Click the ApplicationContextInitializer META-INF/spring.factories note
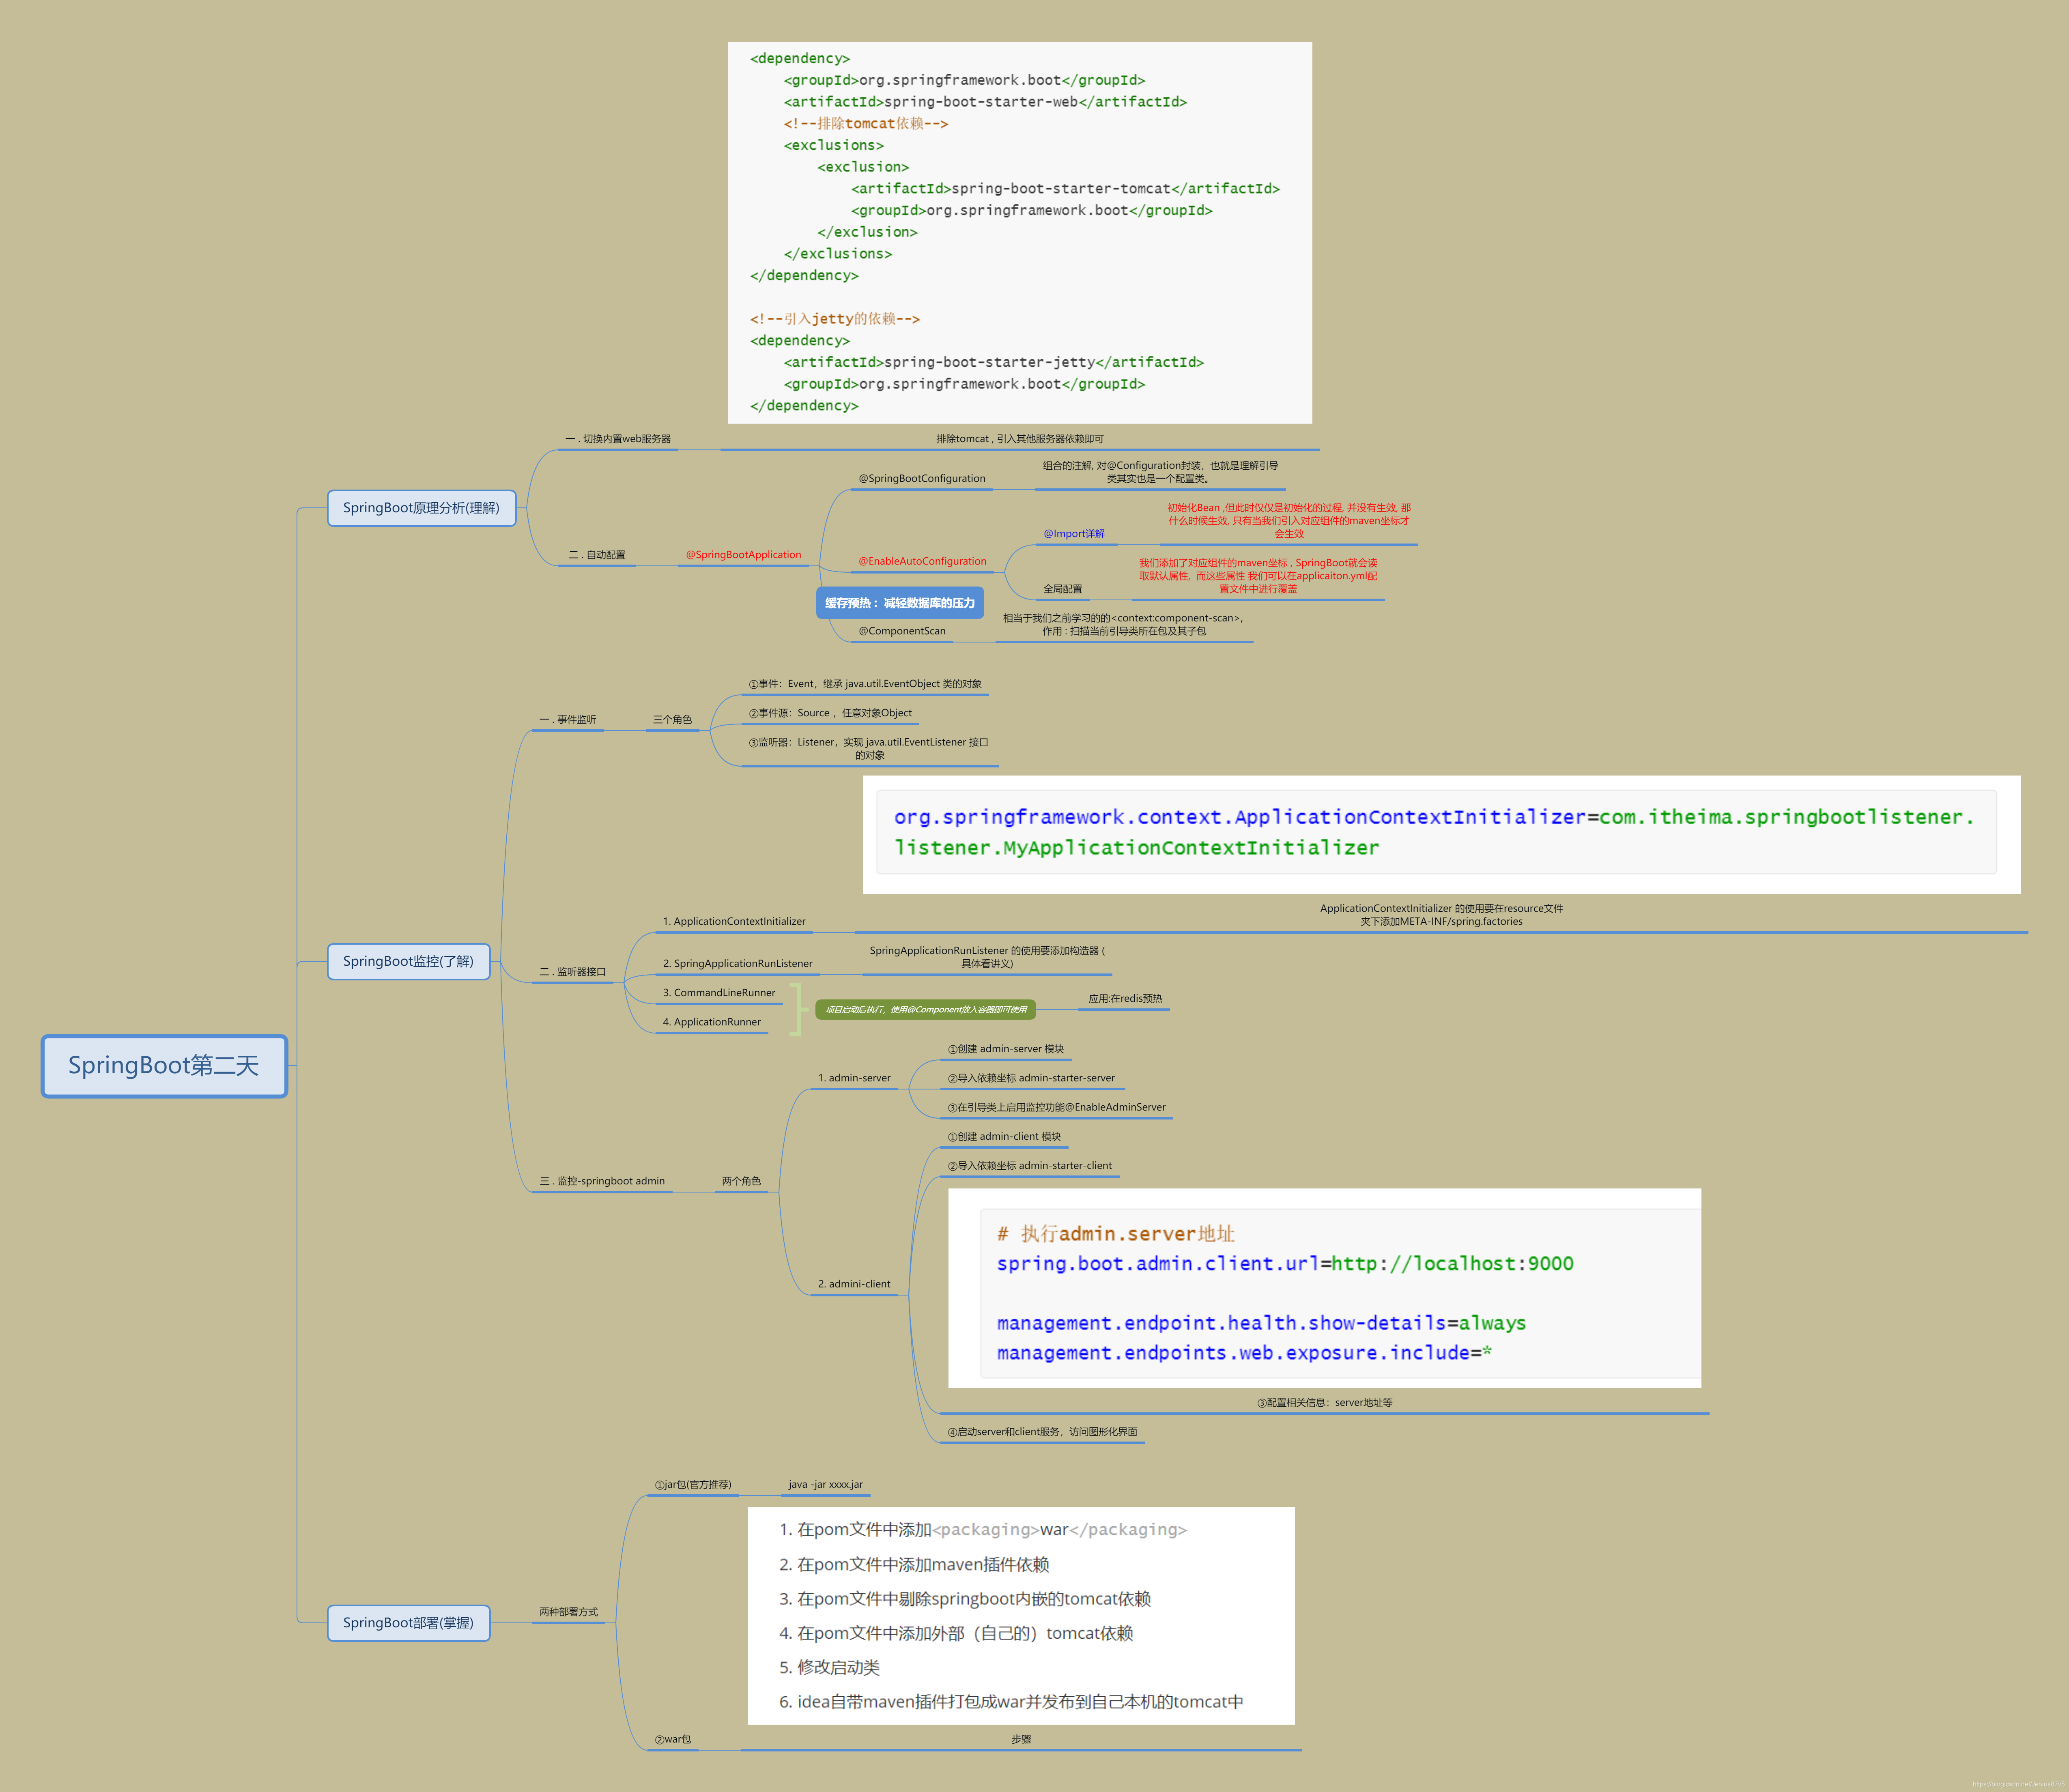This screenshot has height=1792, width=2069. (1441, 915)
